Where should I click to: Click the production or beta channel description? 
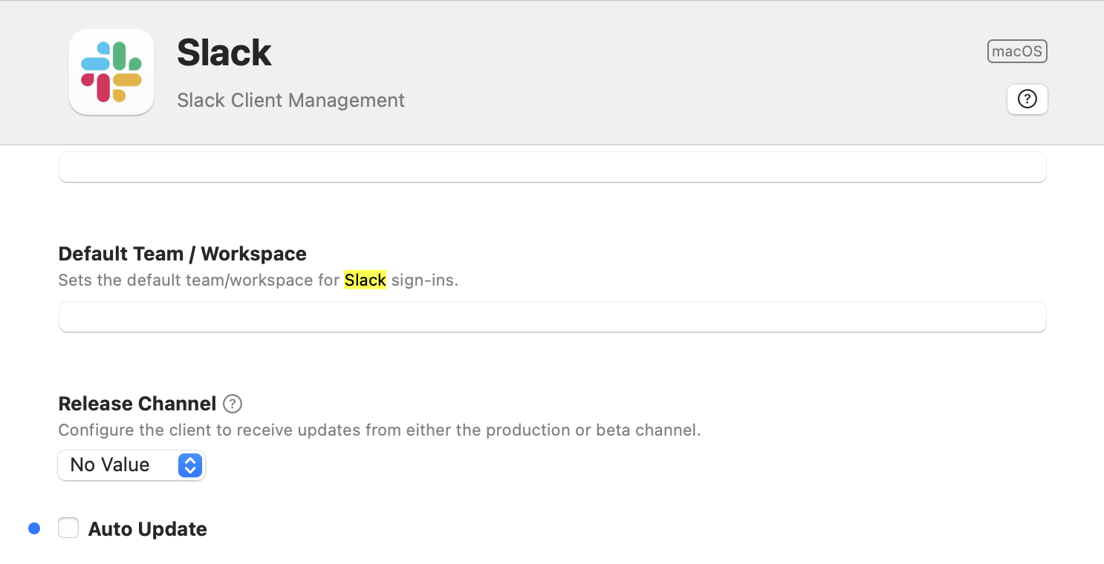tap(380, 430)
